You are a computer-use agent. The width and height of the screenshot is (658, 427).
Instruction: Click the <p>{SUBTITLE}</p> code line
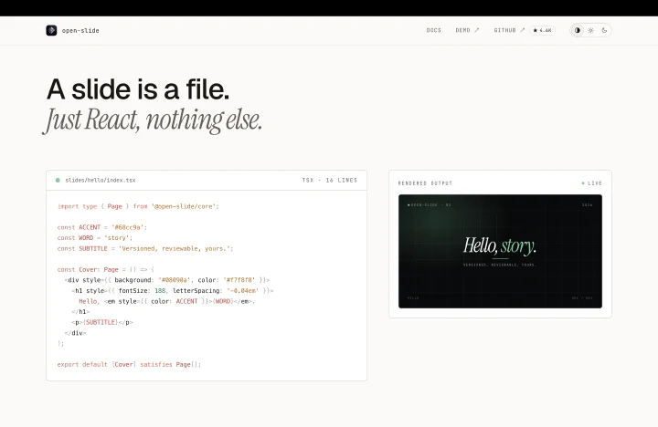(102, 322)
